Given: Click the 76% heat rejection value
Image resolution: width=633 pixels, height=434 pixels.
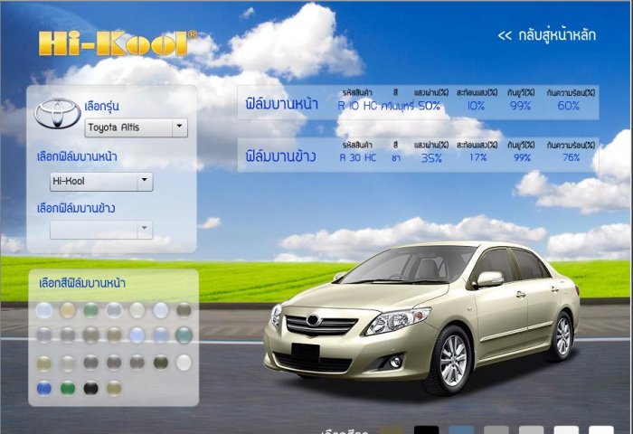Looking at the screenshot, I should pyautogui.click(x=572, y=158).
